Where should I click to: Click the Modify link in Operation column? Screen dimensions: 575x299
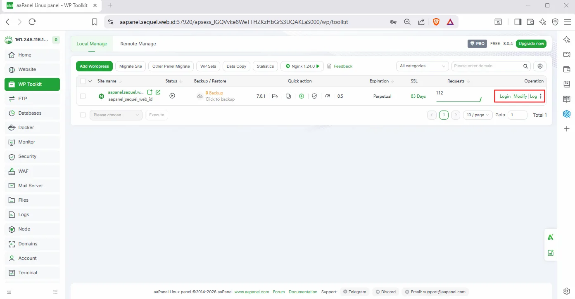coord(520,96)
